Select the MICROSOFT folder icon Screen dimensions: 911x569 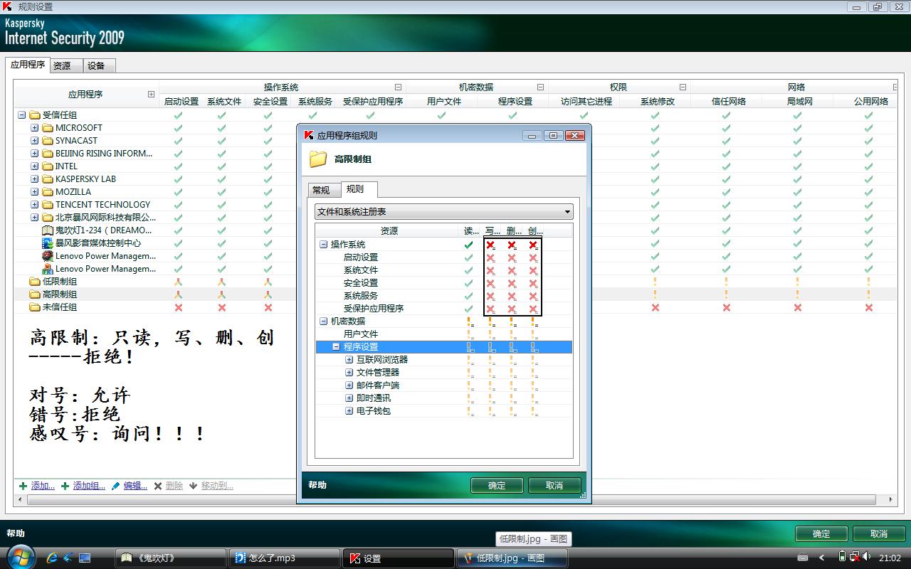pyautogui.click(x=48, y=128)
